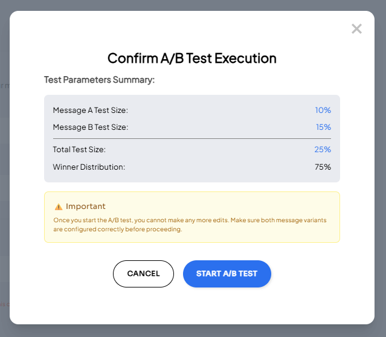Click the 25% total test value

pos(323,149)
